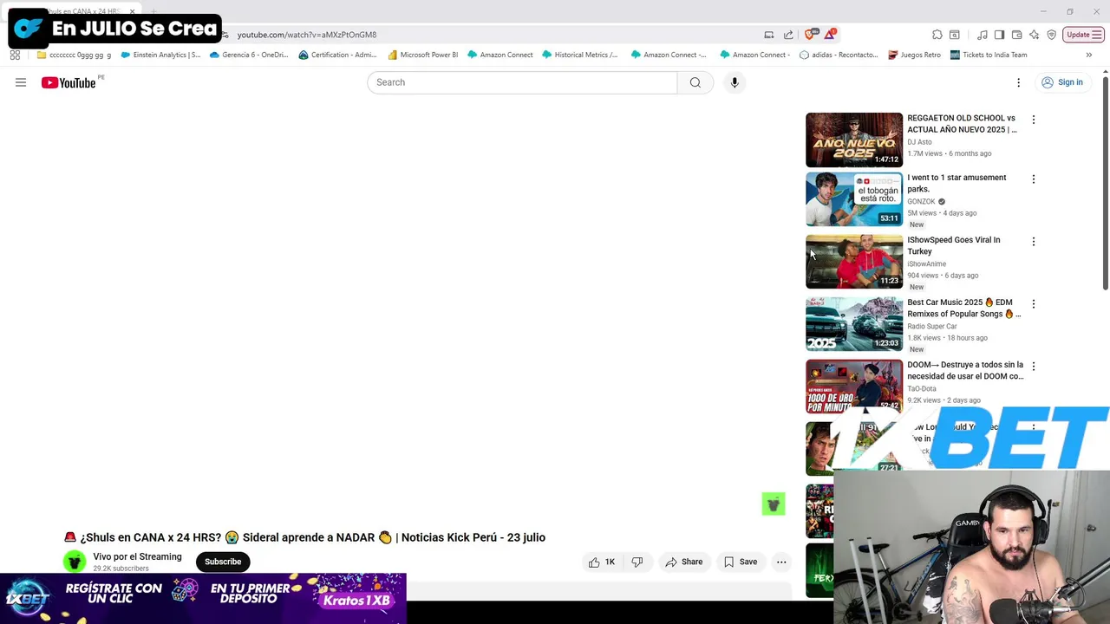Start voice search with microphone icon
1110x624 pixels.
click(x=735, y=82)
